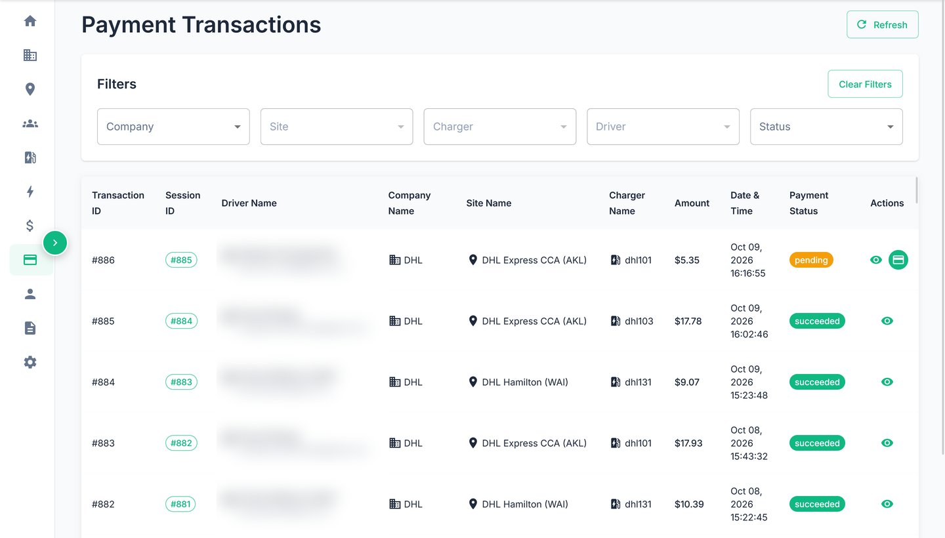Image resolution: width=945 pixels, height=538 pixels.
Task: Open the Driver filter dropdown
Action: 663,127
